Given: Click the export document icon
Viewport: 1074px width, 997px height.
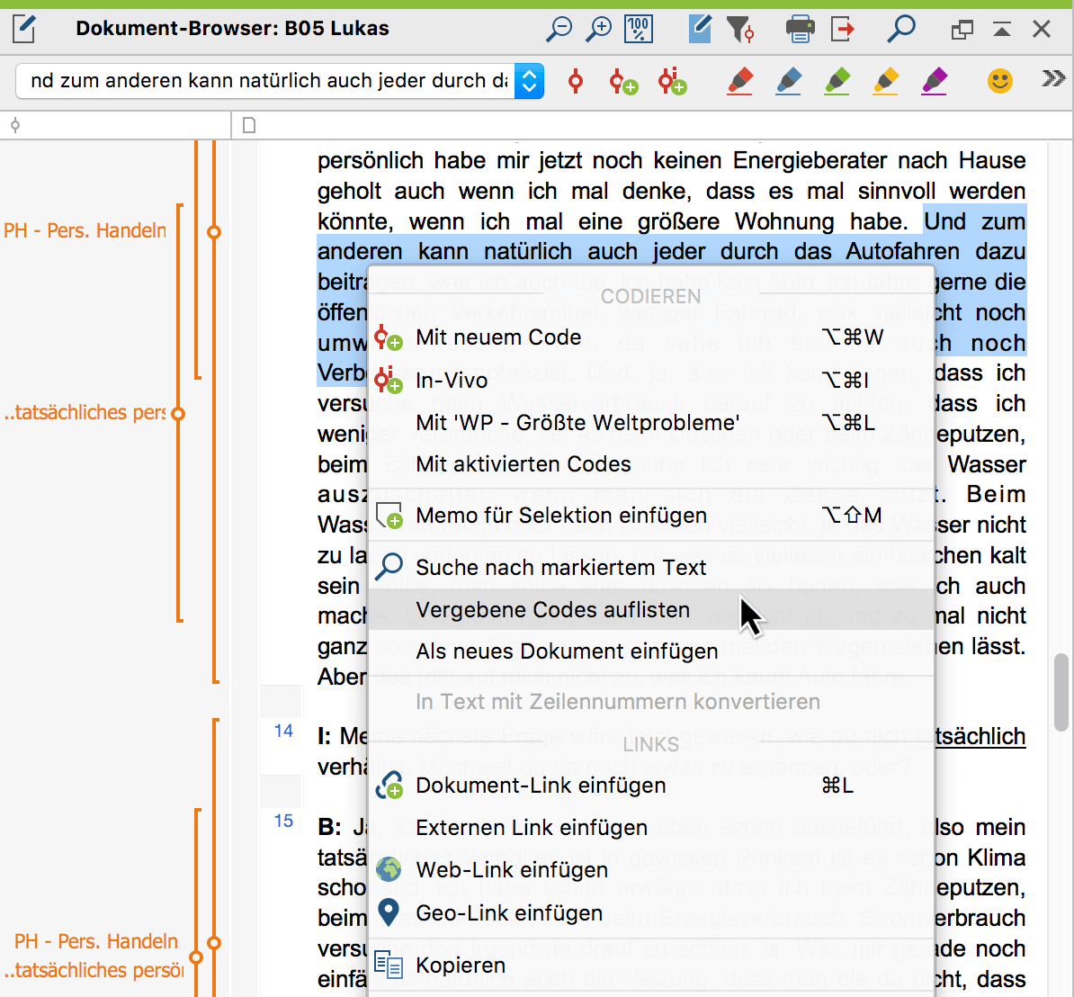Looking at the screenshot, I should click(x=842, y=29).
